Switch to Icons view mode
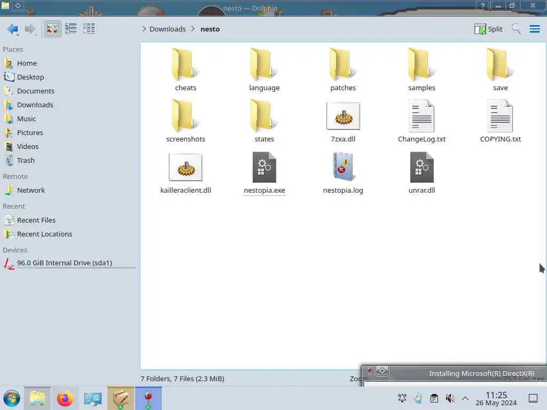This screenshot has width=547, height=410. [x=53, y=29]
